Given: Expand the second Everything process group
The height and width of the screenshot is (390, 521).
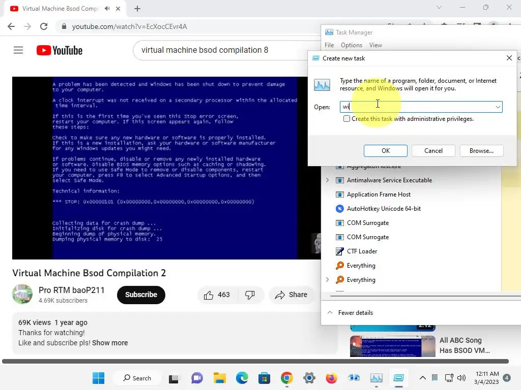Looking at the screenshot, I should point(327,280).
